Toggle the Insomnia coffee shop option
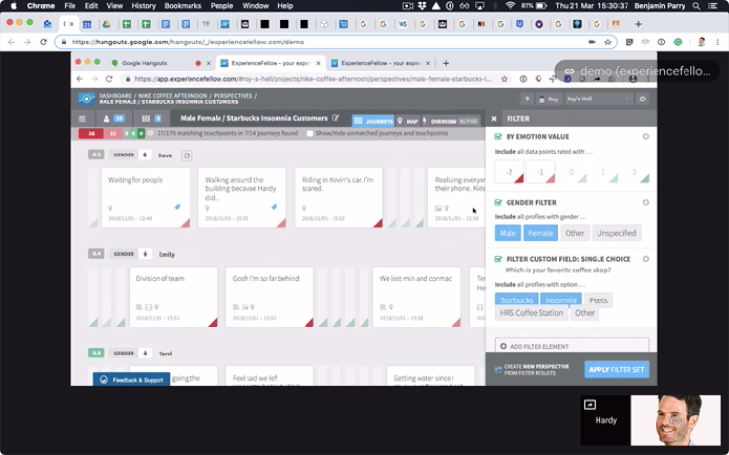 (561, 299)
